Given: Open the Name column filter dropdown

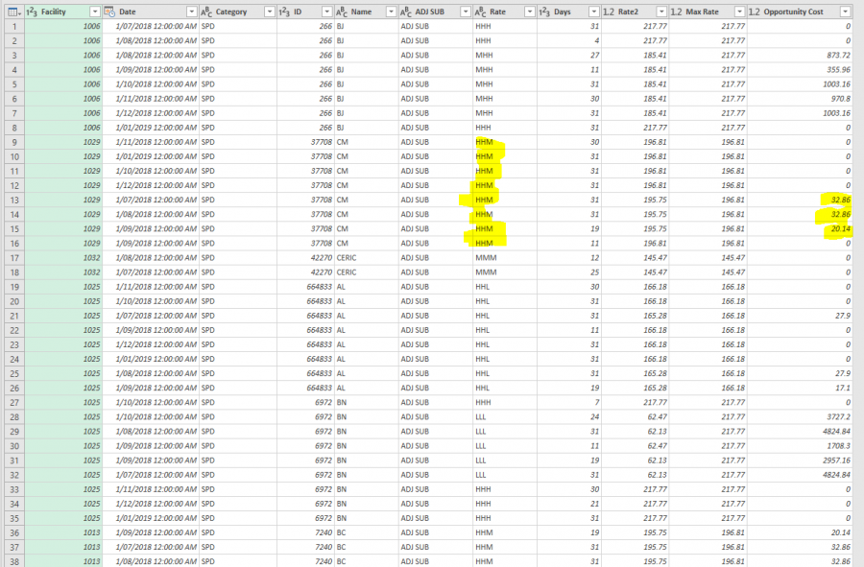Looking at the screenshot, I should pyautogui.click(x=392, y=12).
